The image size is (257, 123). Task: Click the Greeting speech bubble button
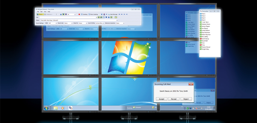[x=84, y=14]
